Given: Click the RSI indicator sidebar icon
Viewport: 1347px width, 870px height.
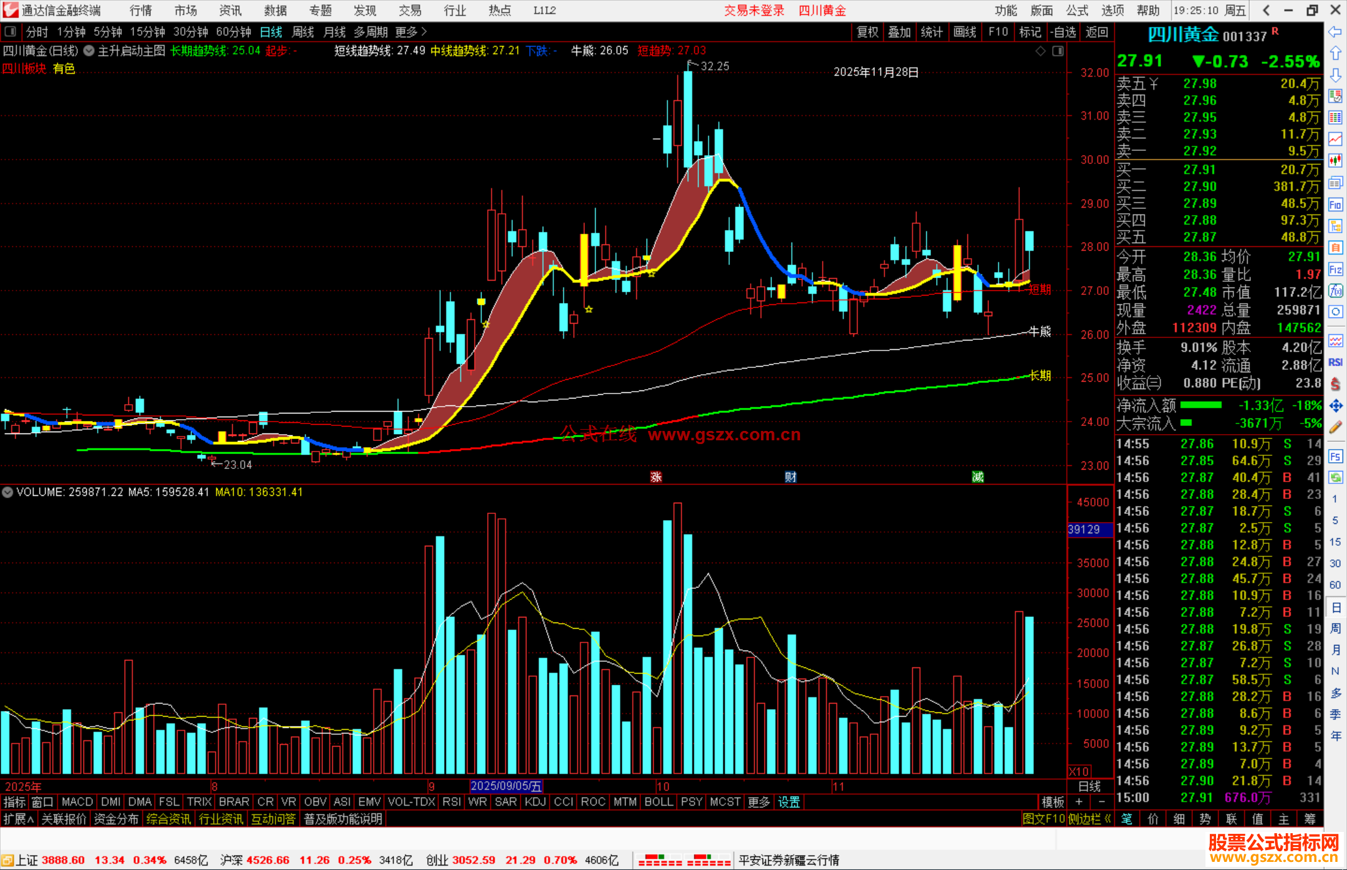Looking at the screenshot, I should (1335, 362).
